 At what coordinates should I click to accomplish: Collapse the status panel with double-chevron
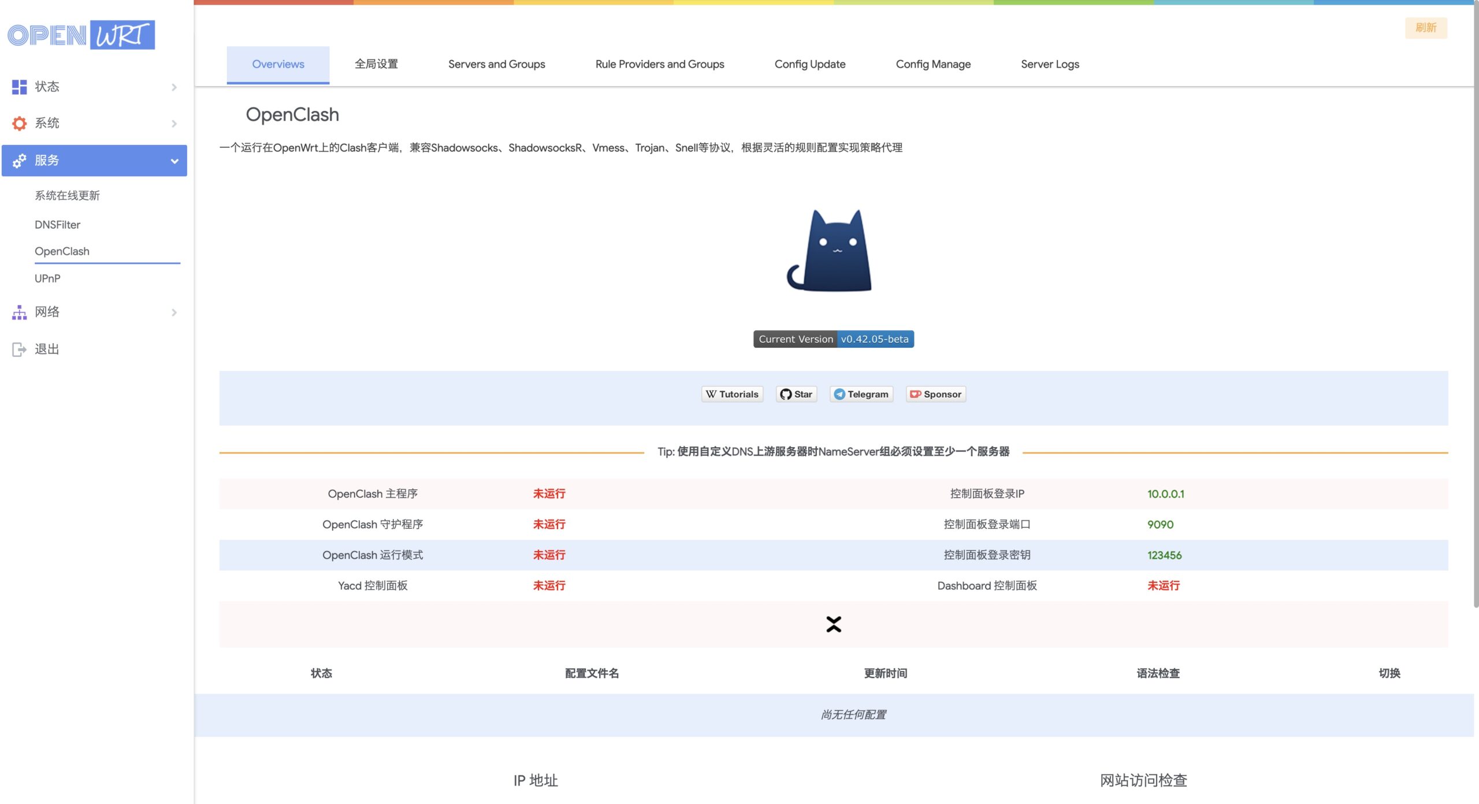[833, 624]
